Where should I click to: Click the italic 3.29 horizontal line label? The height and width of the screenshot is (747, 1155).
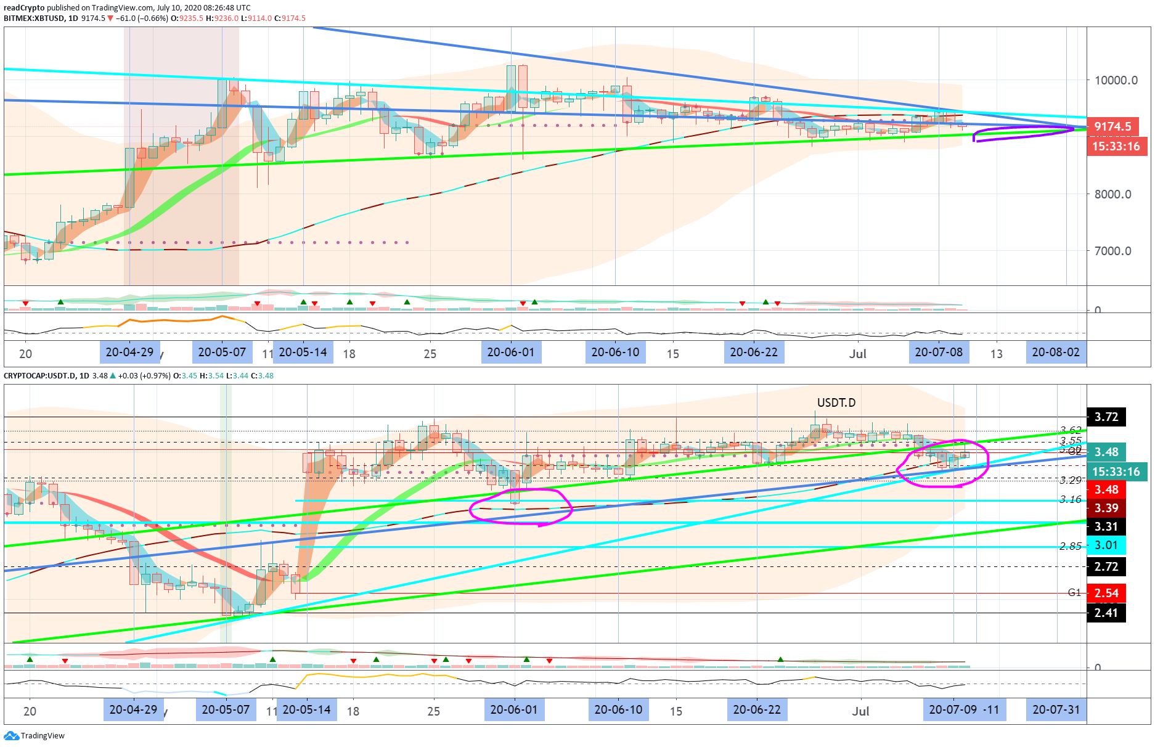pos(1071,481)
